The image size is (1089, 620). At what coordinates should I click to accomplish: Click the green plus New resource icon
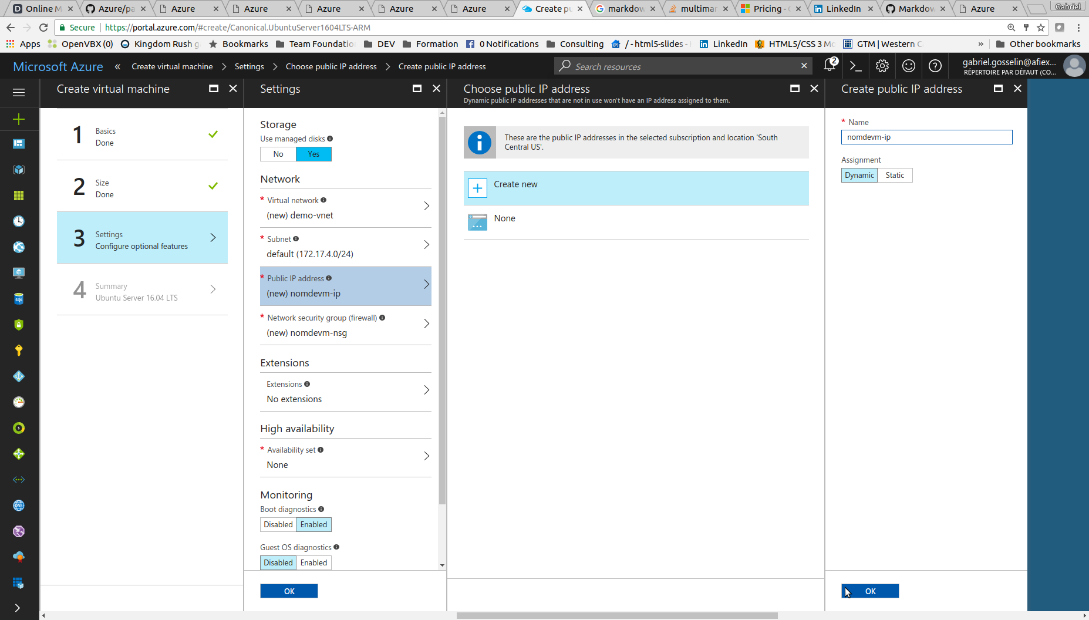coord(19,119)
